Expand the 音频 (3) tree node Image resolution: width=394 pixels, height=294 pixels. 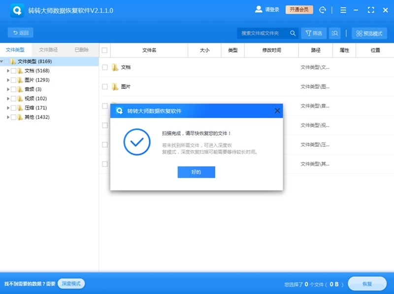pyautogui.click(x=8, y=89)
